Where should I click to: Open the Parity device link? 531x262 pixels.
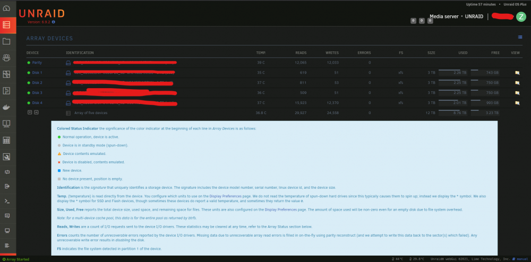[x=37, y=63]
